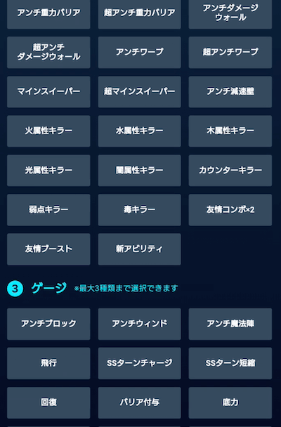281x427 pixels.
Task: Toggle SSターンチャージ gauge ability
Action: pyautogui.click(x=139, y=363)
